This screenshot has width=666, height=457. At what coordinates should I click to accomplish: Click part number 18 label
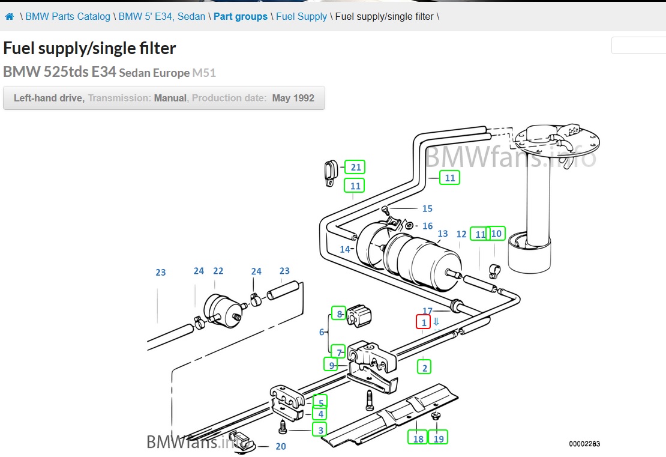pos(418,438)
